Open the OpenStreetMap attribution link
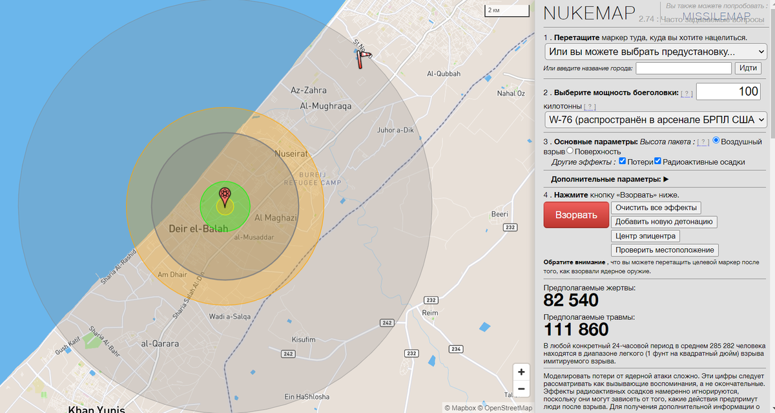This screenshot has width=775, height=413. pos(504,408)
